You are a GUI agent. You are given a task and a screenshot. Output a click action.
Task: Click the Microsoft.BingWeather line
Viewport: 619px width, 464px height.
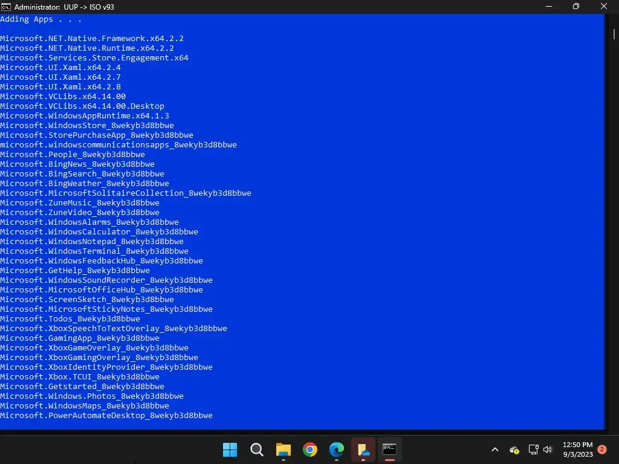point(85,184)
